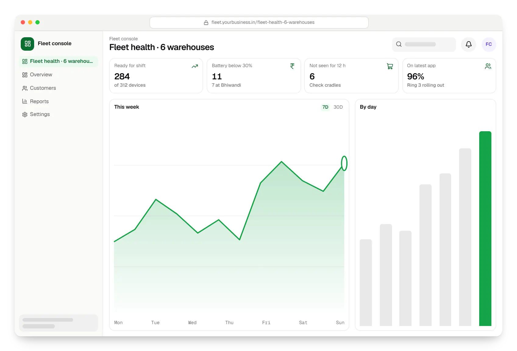Click the Fleet console logo icon
The width and height of the screenshot is (517, 351).
(x=27, y=44)
